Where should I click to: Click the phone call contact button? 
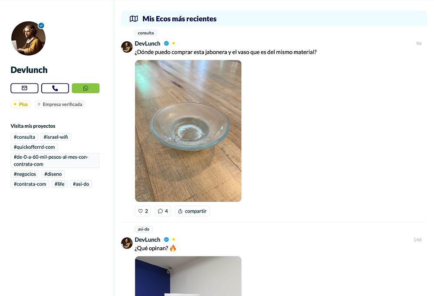click(x=55, y=88)
